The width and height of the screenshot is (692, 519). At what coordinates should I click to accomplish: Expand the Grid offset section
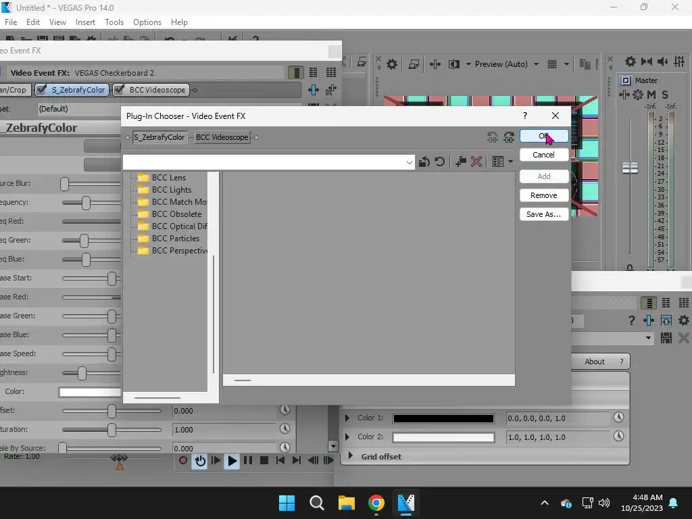351,455
